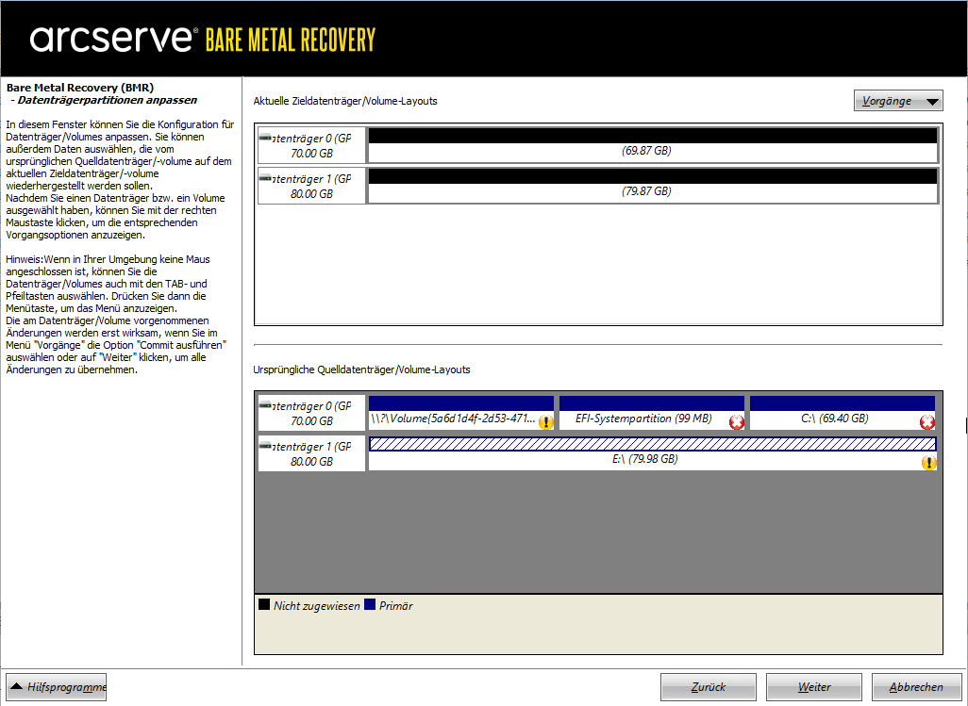Viewport: 968px width, 706px height.
Task: Select the E:\ (79.98 GB) source volume
Action: coord(653,453)
